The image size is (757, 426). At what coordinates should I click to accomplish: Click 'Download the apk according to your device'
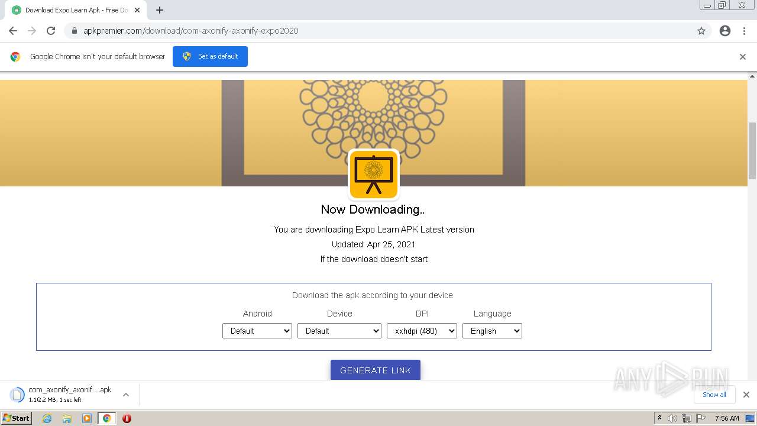pos(373,295)
